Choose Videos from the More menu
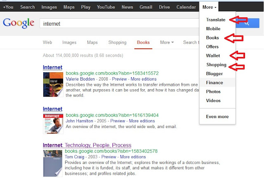Screen dimensions: 264x178 click(x=213, y=100)
